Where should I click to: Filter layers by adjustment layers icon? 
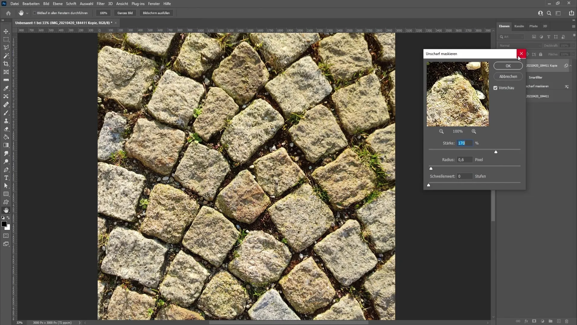point(541,37)
